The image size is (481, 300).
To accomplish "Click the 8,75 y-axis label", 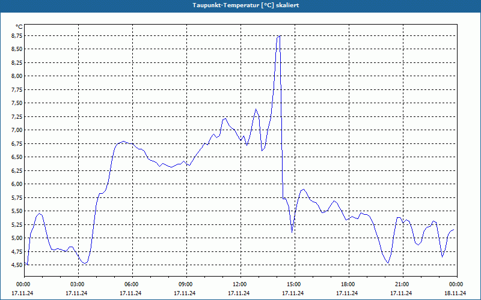I will [x=17, y=36].
